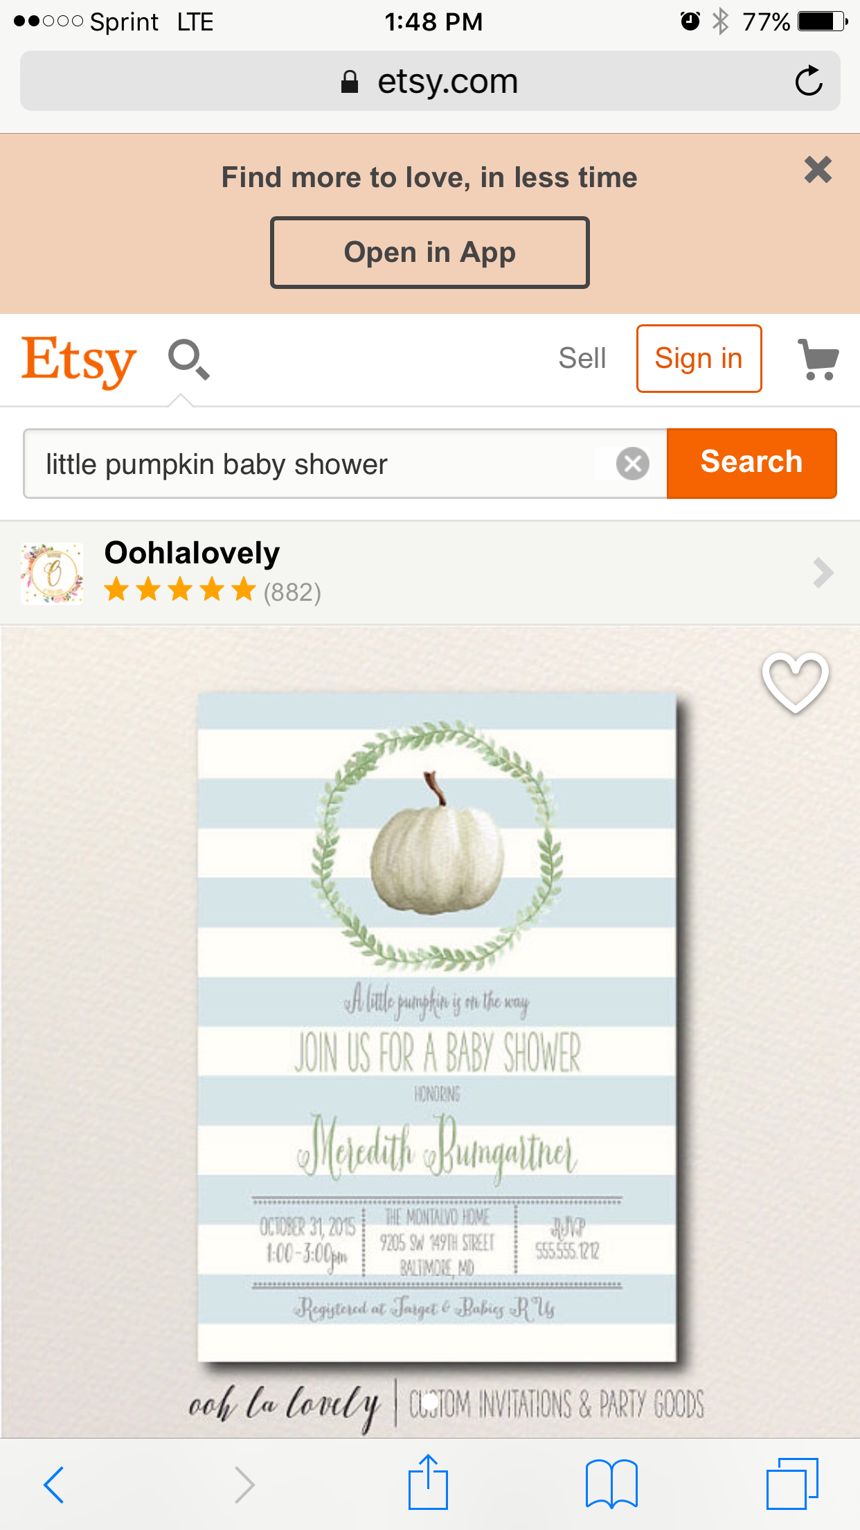
Task: Click the Sign in button
Action: [x=699, y=358]
